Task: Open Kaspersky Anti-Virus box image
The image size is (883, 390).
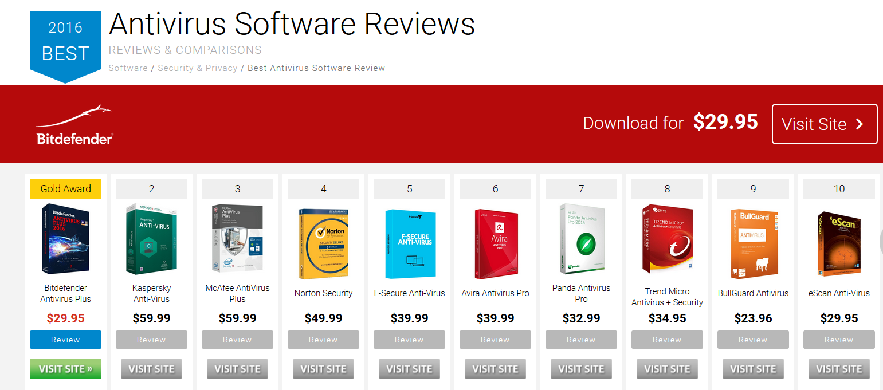Action: (x=151, y=239)
